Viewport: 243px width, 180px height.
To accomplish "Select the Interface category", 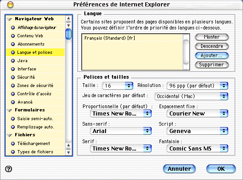I will coord(36,69).
